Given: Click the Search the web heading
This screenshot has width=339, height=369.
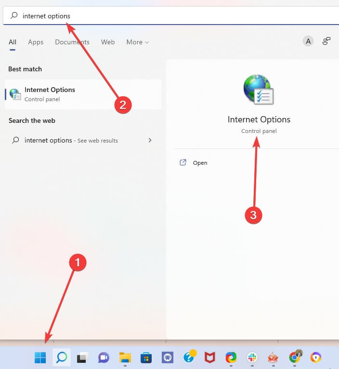Looking at the screenshot, I should tap(32, 120).
